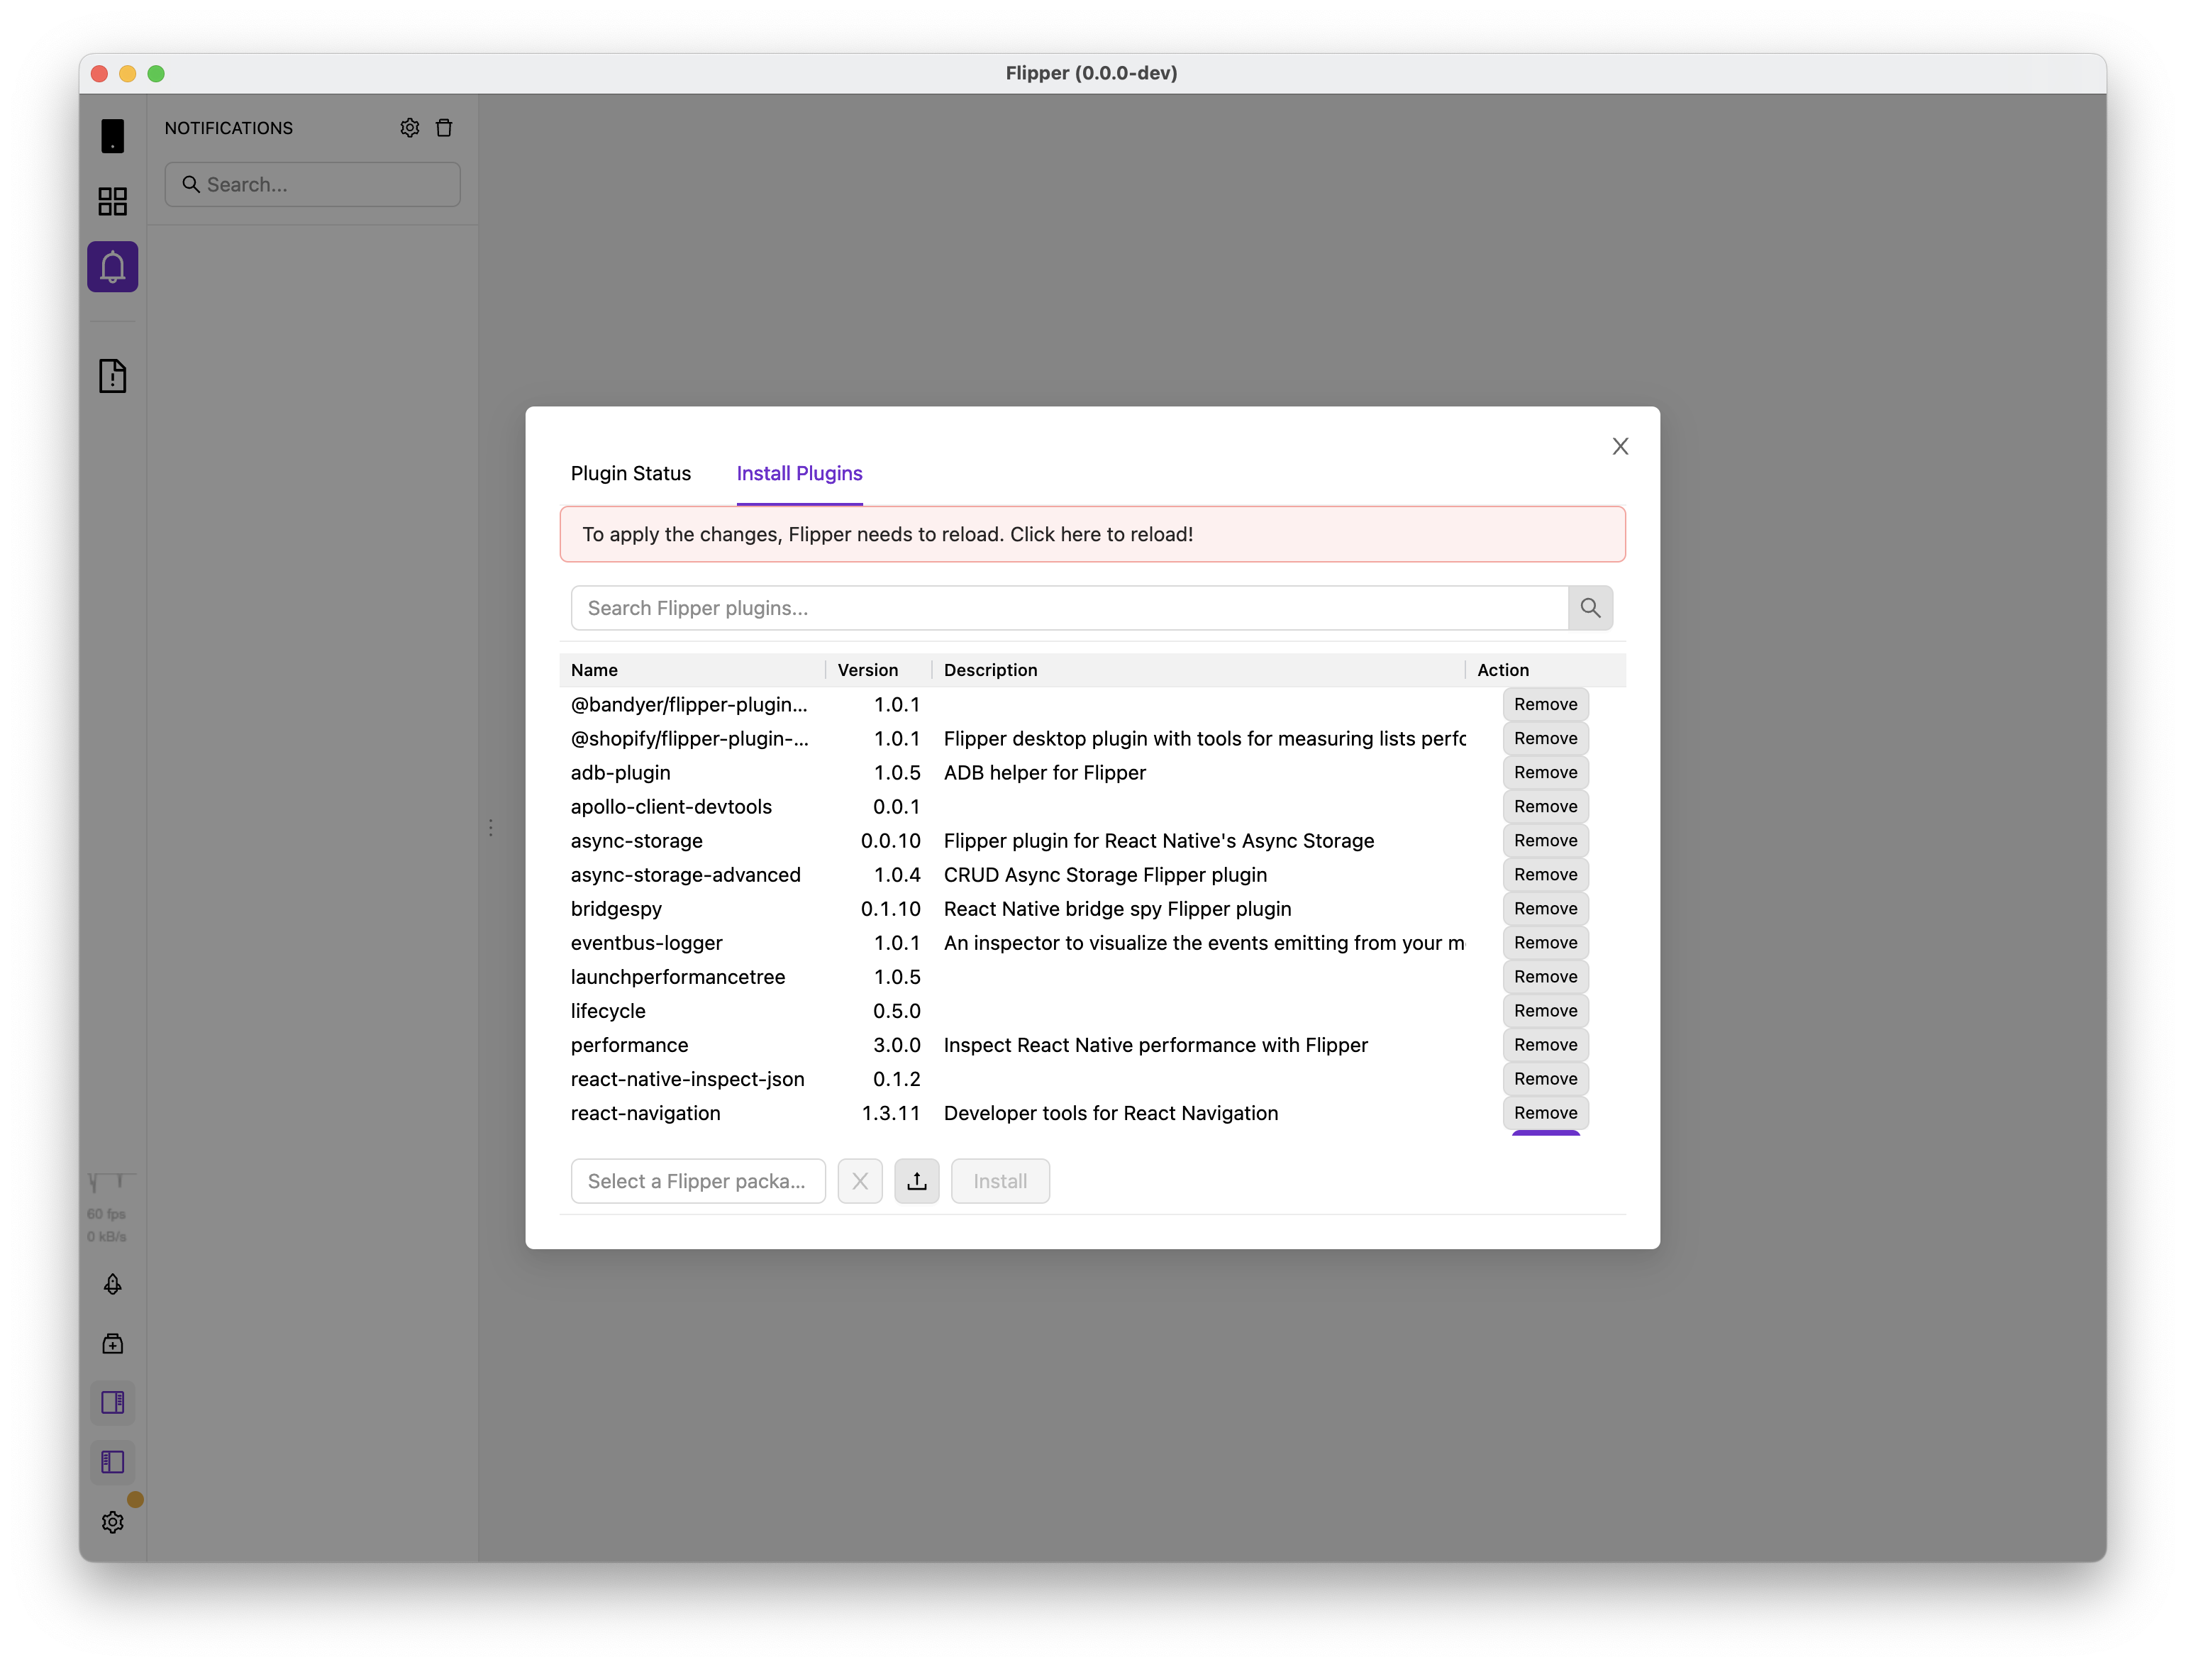Select the notifications bell icon
Viewport: 2186px width, 1667px height.
point(112,267)
